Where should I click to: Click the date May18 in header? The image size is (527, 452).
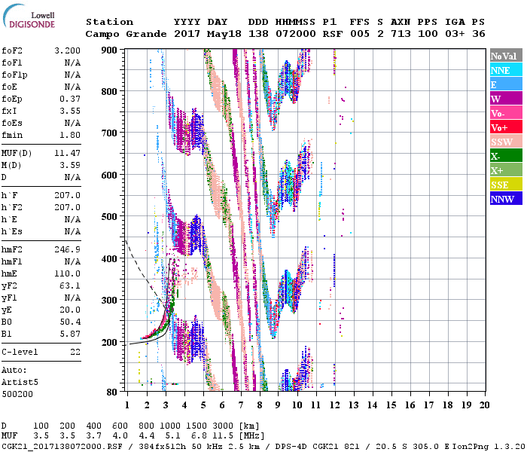click(224, 34)
